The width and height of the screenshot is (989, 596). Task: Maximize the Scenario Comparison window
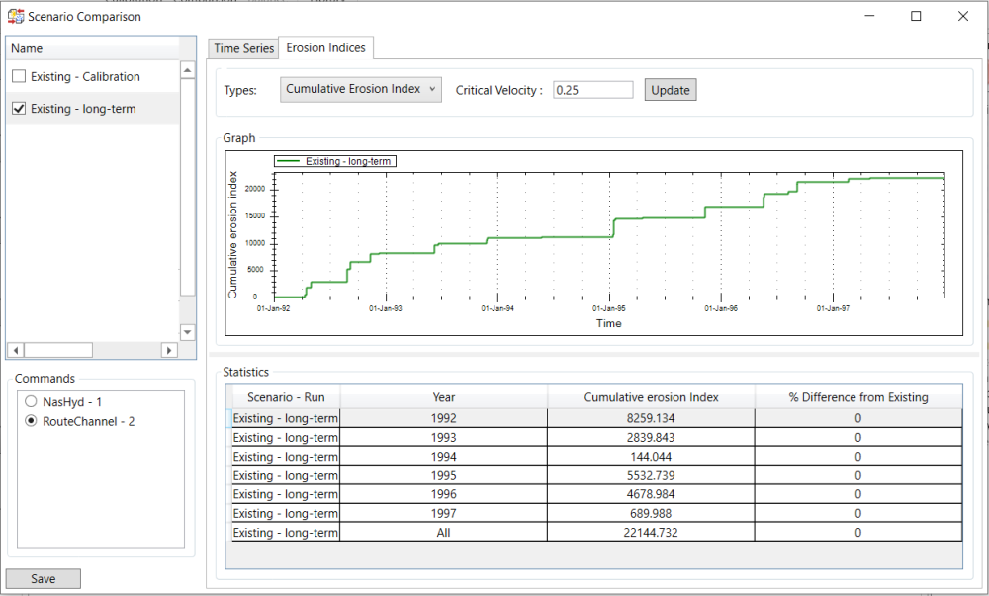(916, 16)
